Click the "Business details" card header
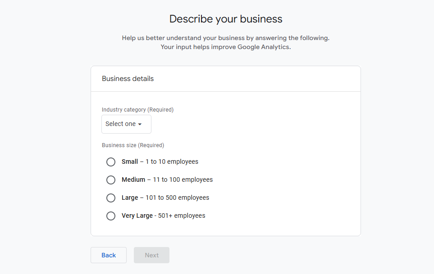Image resolution: width=434 pixels, height=274 pixels. point(128,79)
